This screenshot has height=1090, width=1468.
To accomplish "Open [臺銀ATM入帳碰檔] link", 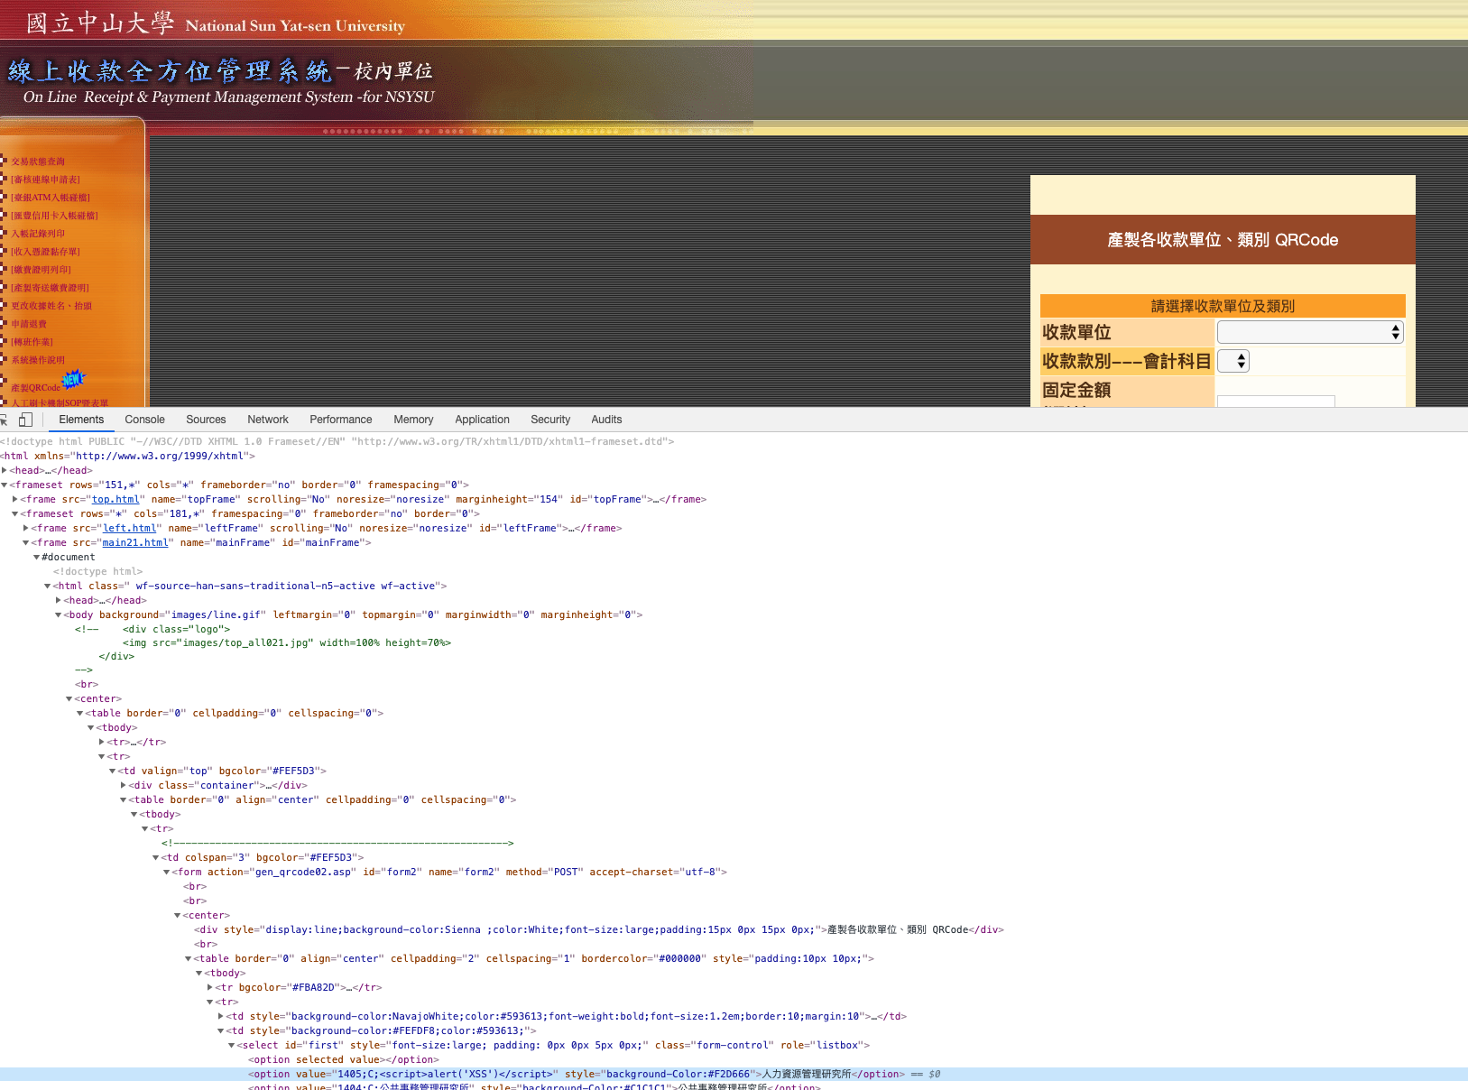I will coord(51,198).
